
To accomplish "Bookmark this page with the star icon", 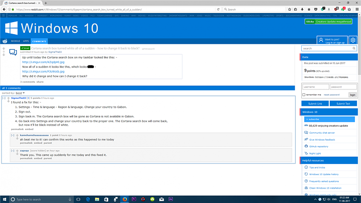I will pos(290,10).
